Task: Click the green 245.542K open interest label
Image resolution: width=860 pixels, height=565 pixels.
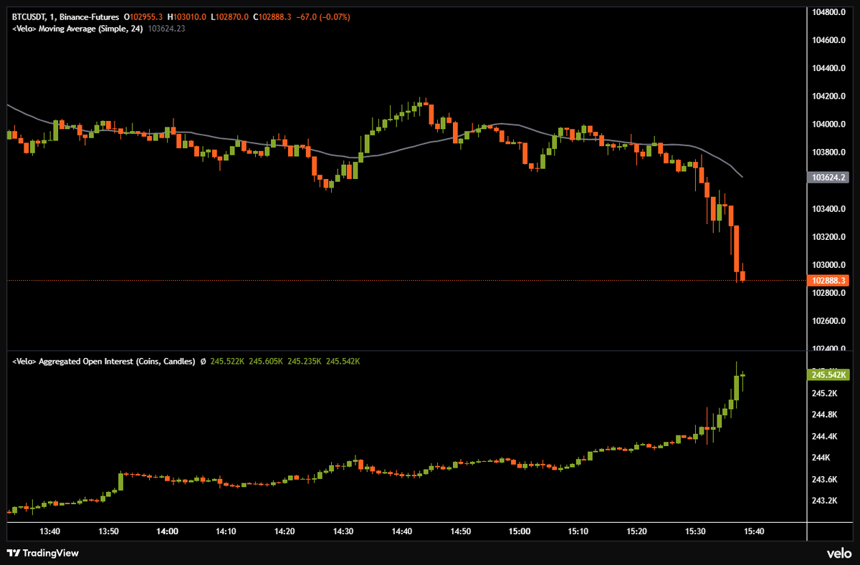Action: pos(830,375)
